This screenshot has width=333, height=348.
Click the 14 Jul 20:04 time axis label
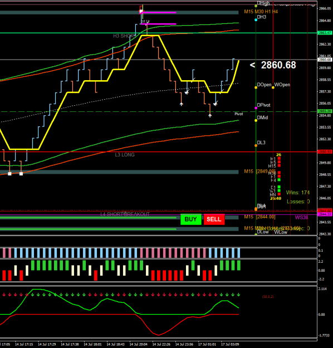(x=138, y=345)
